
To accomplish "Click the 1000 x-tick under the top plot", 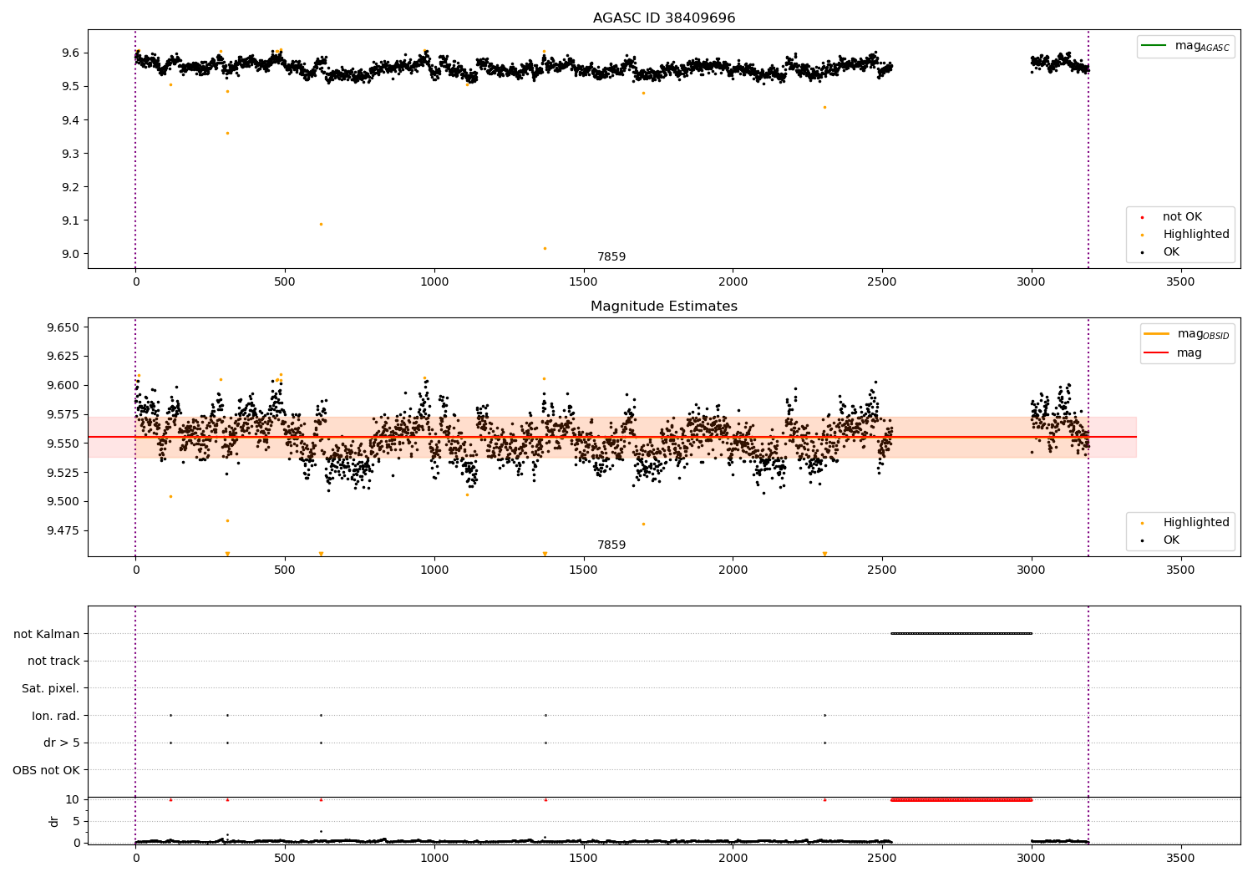I will (434, 282).
